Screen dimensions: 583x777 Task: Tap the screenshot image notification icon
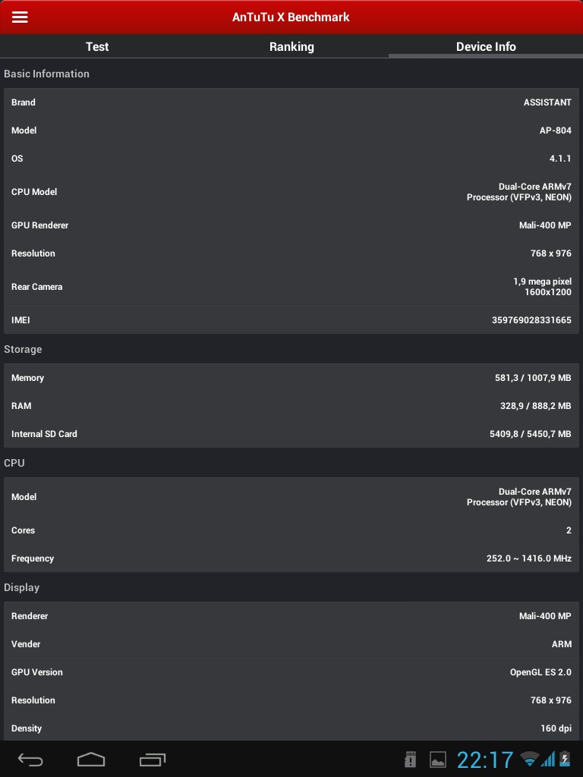pos(438,759)
